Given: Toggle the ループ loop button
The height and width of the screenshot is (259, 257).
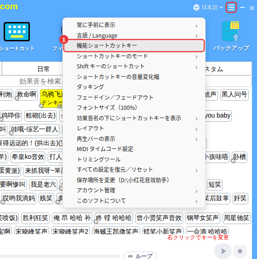Looking at the screenshot, I should [x=140, y=256].
